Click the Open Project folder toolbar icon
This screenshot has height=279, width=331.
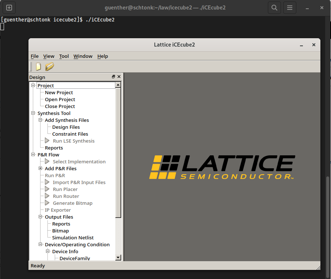tap(50, 67)
